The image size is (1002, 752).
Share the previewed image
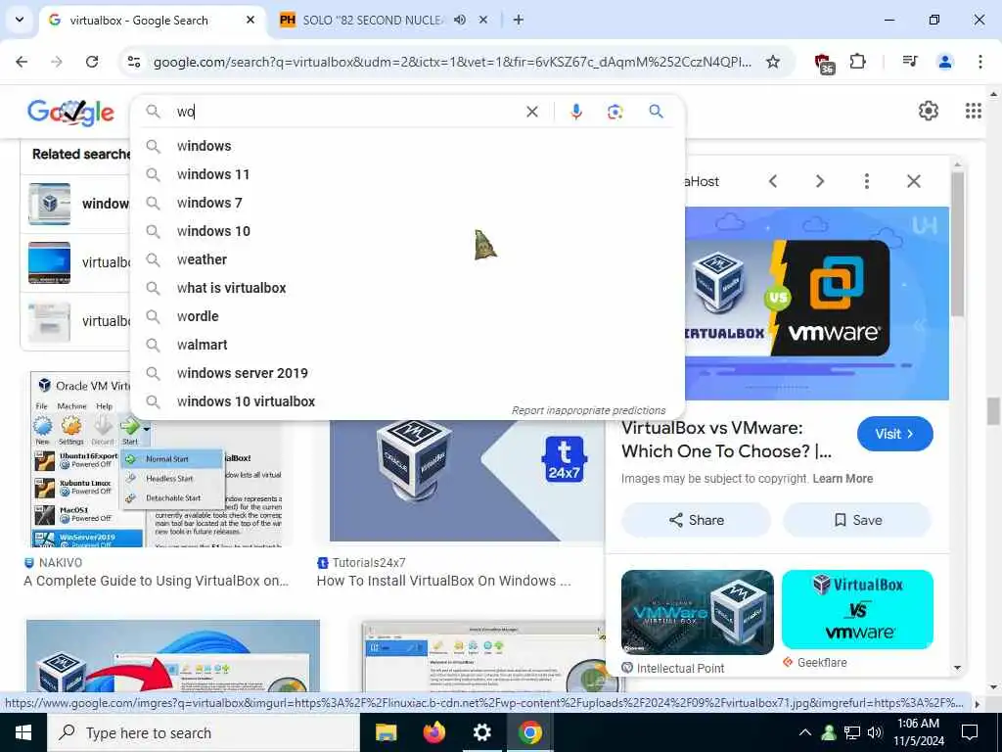(x=696, y=520)
